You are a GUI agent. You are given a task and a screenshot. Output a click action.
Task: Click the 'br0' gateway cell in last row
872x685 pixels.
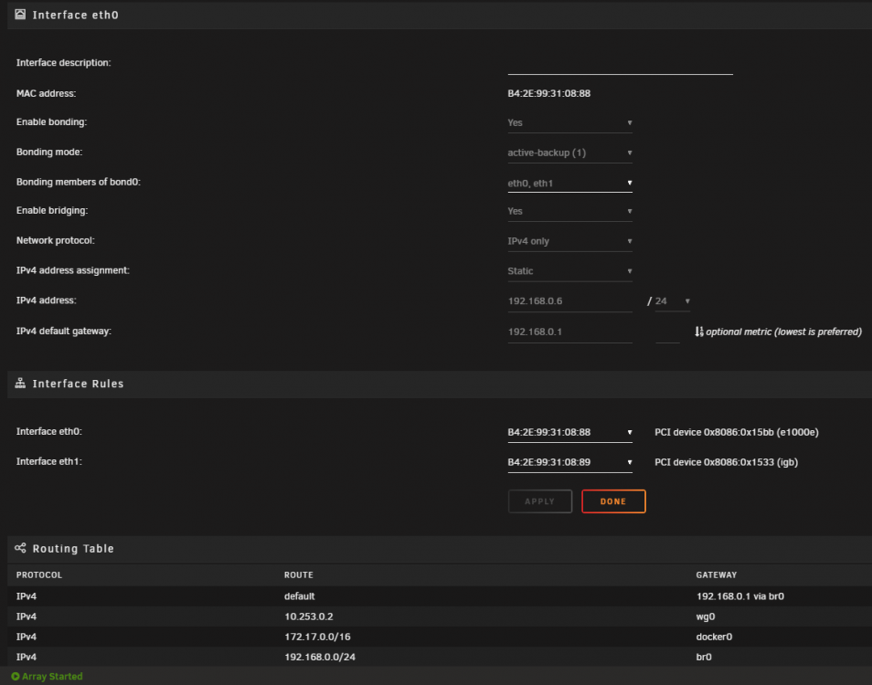coord(704,657)
